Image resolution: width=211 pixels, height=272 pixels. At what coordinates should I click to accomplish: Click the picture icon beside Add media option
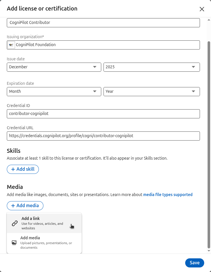(x=14, y=242)
